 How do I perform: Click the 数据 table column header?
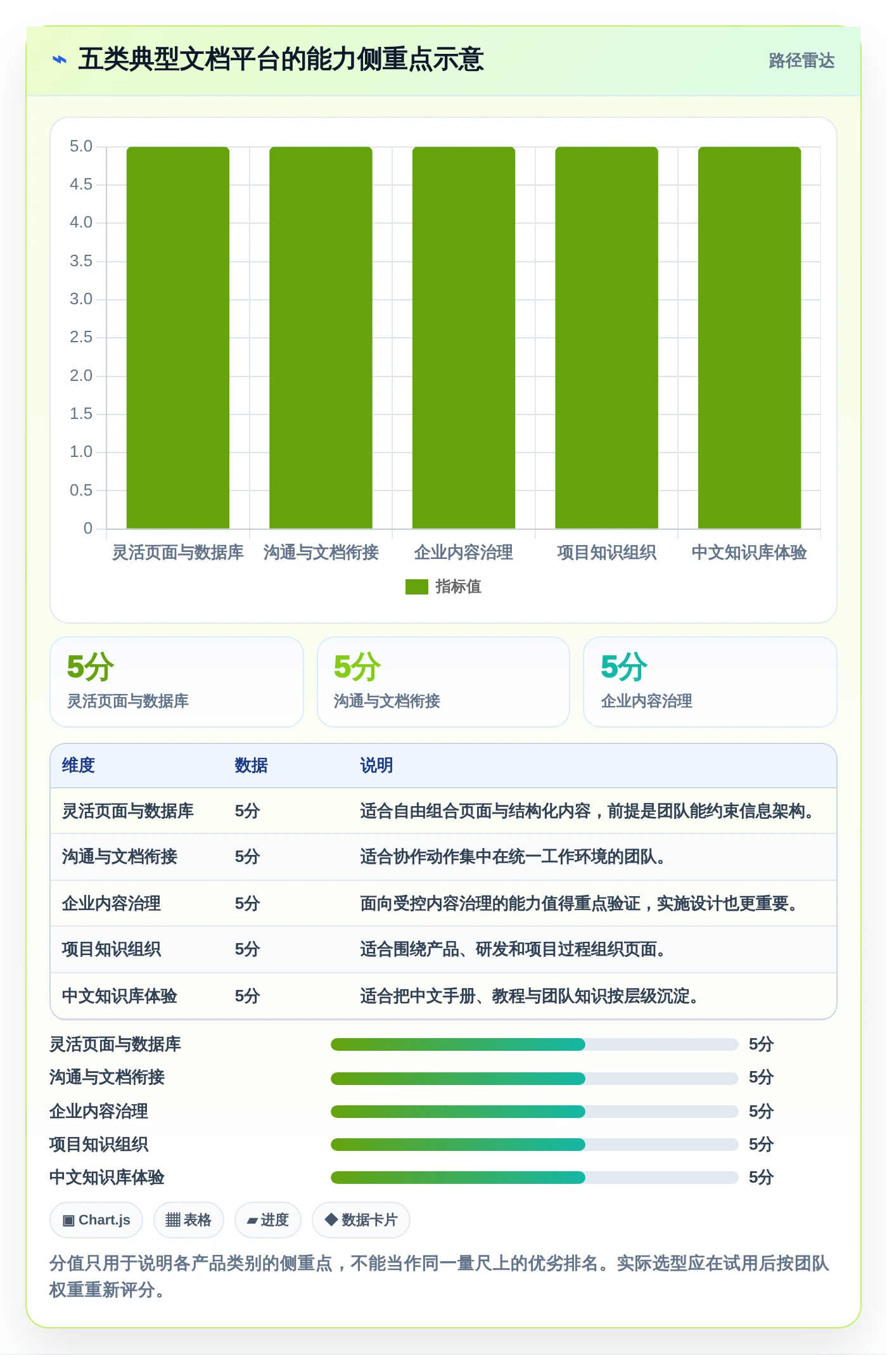(x=251, y=766)
